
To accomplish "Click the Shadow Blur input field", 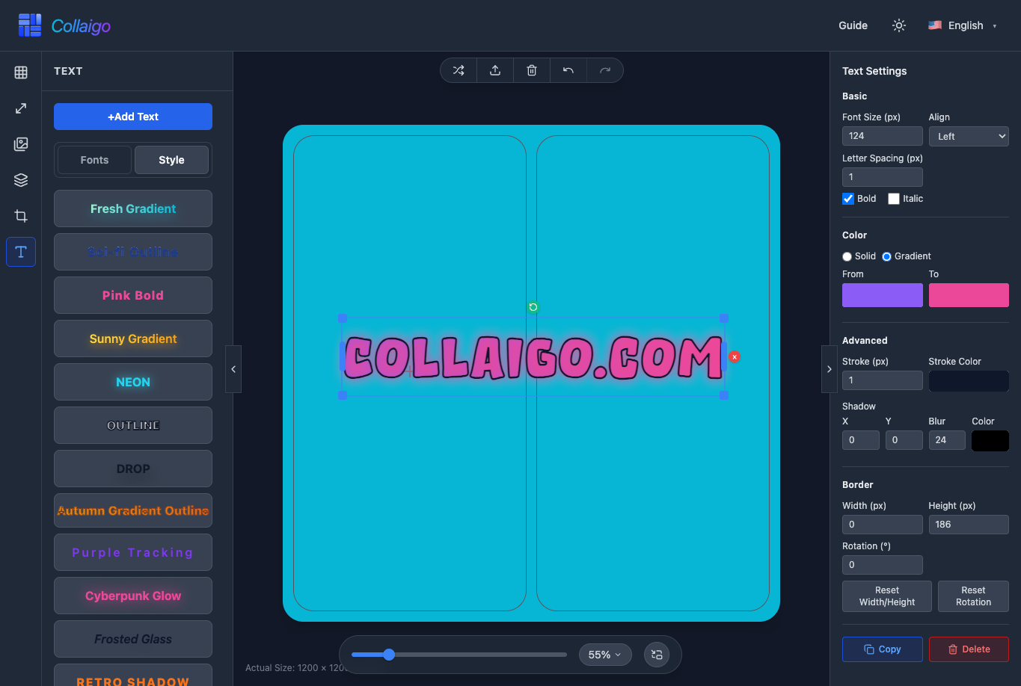I will (947, 440).
